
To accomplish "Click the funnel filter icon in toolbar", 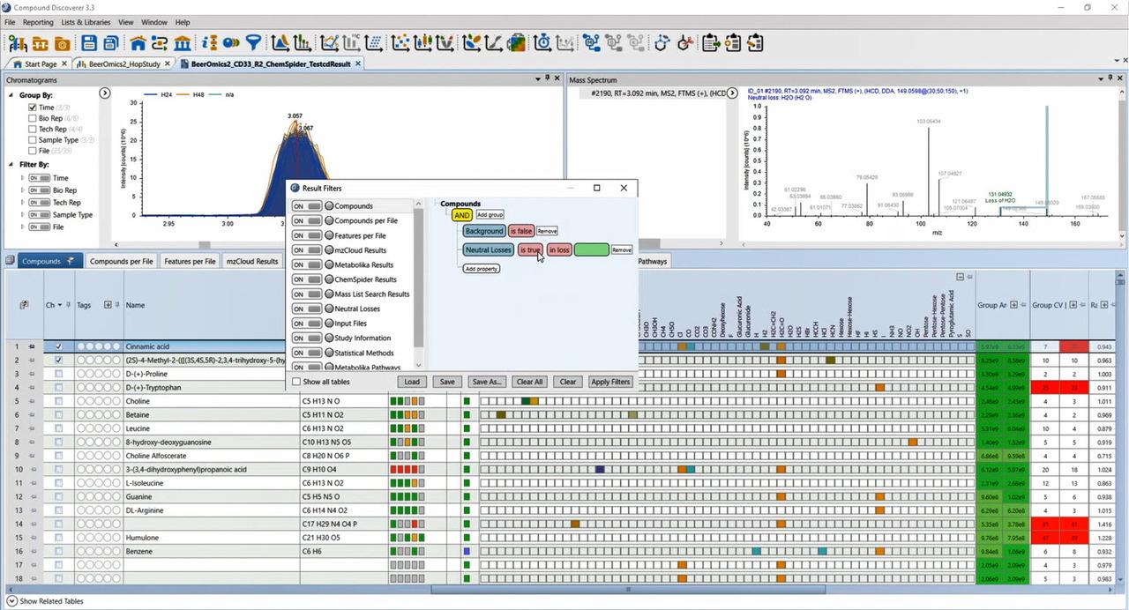I will pyautogui.click(x=253, y=42).
